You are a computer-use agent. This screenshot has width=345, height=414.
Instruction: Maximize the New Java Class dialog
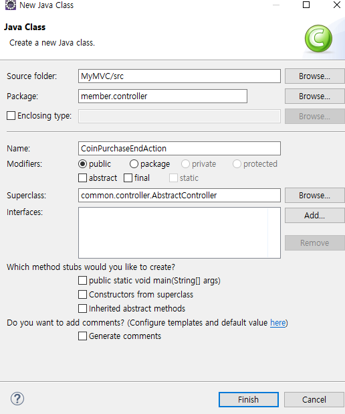coord(306,5)
